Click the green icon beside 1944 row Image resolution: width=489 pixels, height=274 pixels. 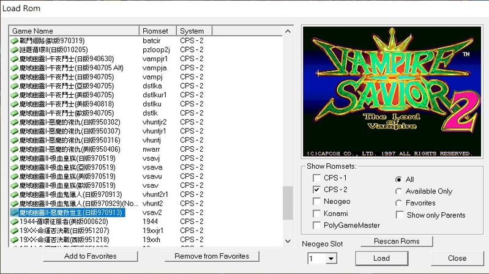[x=14, y=221]
